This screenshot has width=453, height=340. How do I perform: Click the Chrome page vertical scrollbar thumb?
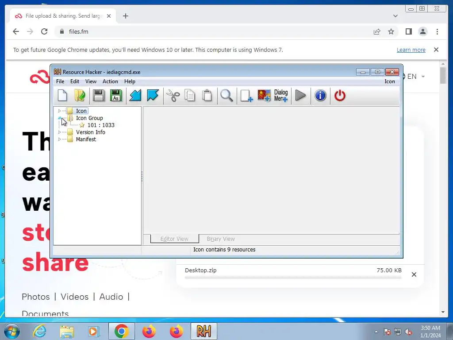[x=443, y=75]
